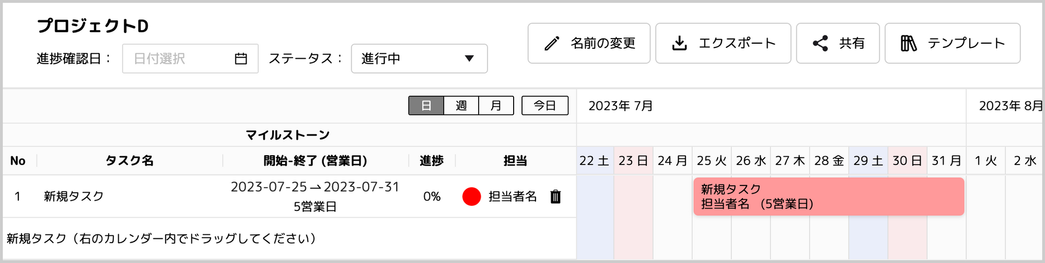Click the 新規タスク bar in the Gantt chart
1045x263 pixels.
click(x=829, y=196)
